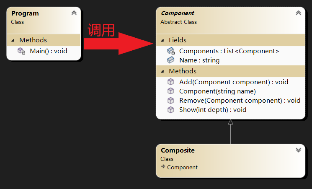This screenshot has width=312, height=189.
Task: Collapse the Program class box
Action: pos(74,13)
